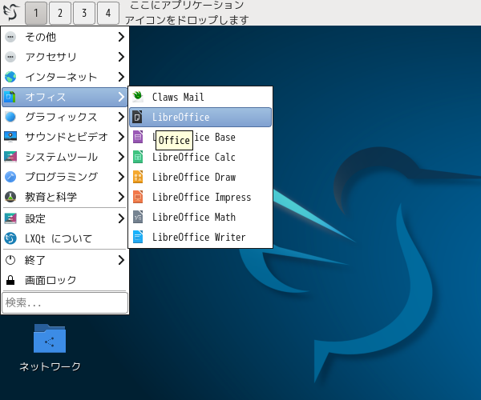Screen dimensions: 481x400
Task: Expand the 教育と科学 submenu arrow
Action: pos(121,197)
